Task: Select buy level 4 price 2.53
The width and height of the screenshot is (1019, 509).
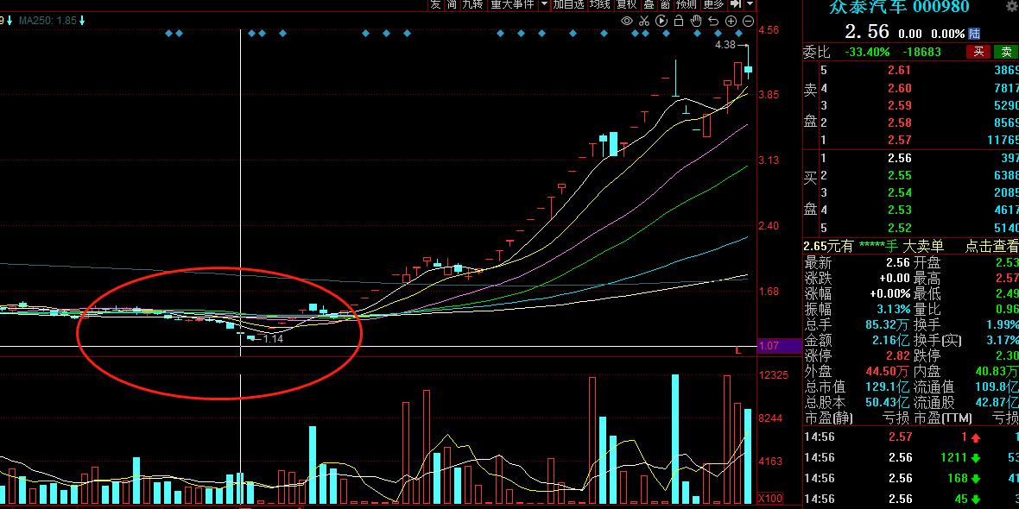Action: pos(900,211)
